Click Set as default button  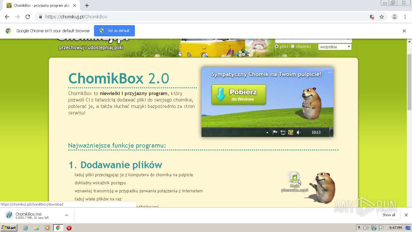coord(114,31)
